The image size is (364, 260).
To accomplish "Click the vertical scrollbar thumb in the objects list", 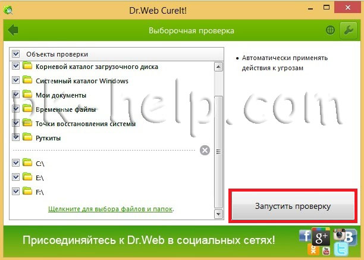I will (218, 152).
